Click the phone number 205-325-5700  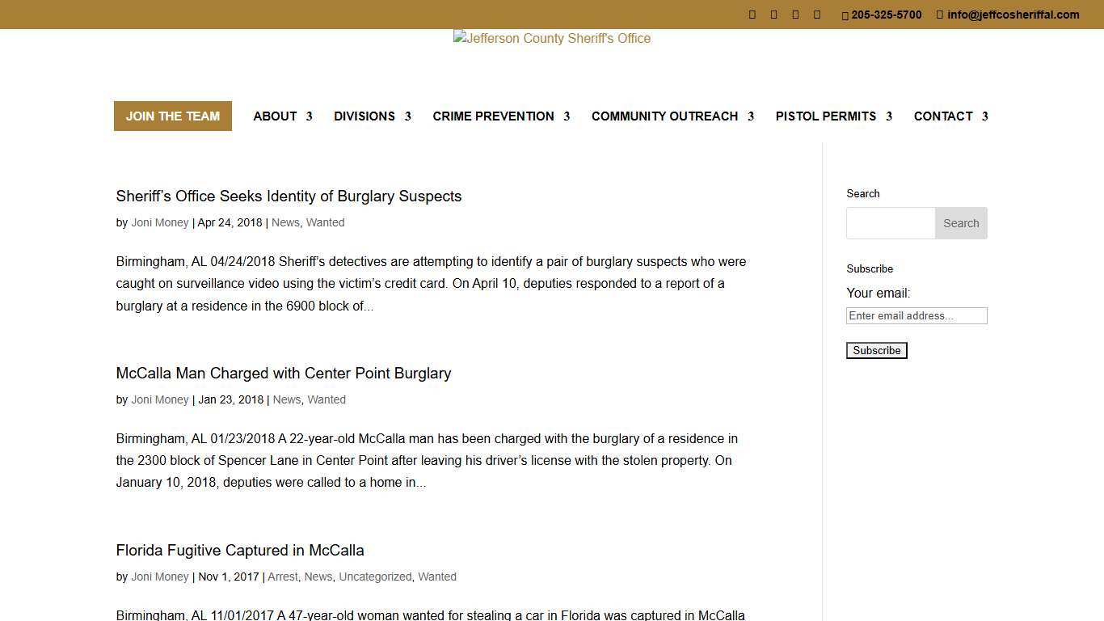886,15
